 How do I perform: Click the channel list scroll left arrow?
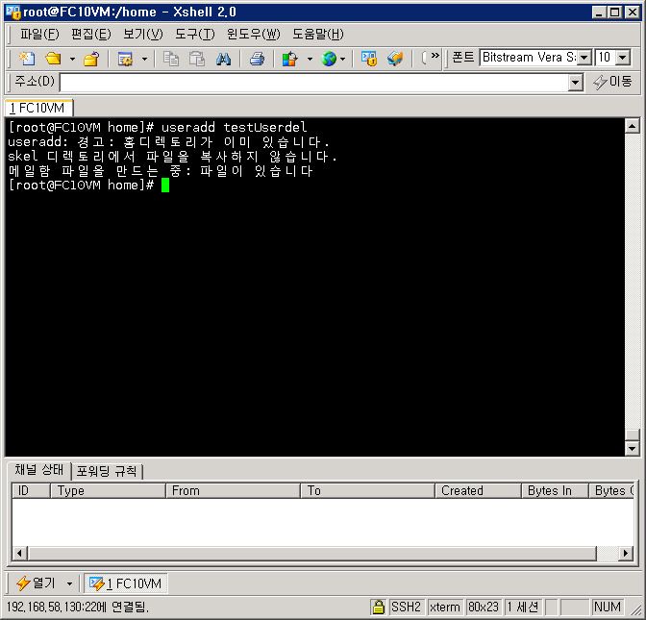pos(20,554)
